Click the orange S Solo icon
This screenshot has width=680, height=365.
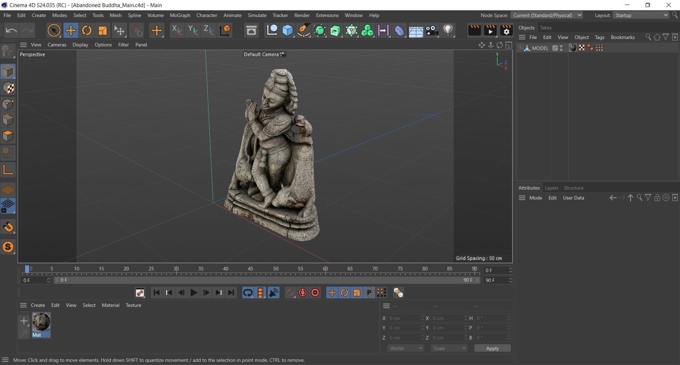(x=8, y=247)
